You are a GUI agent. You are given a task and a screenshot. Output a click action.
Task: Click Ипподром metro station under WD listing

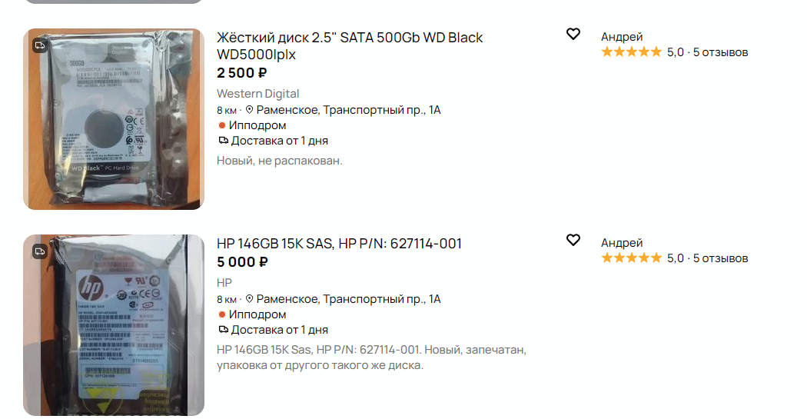(257, 125)
